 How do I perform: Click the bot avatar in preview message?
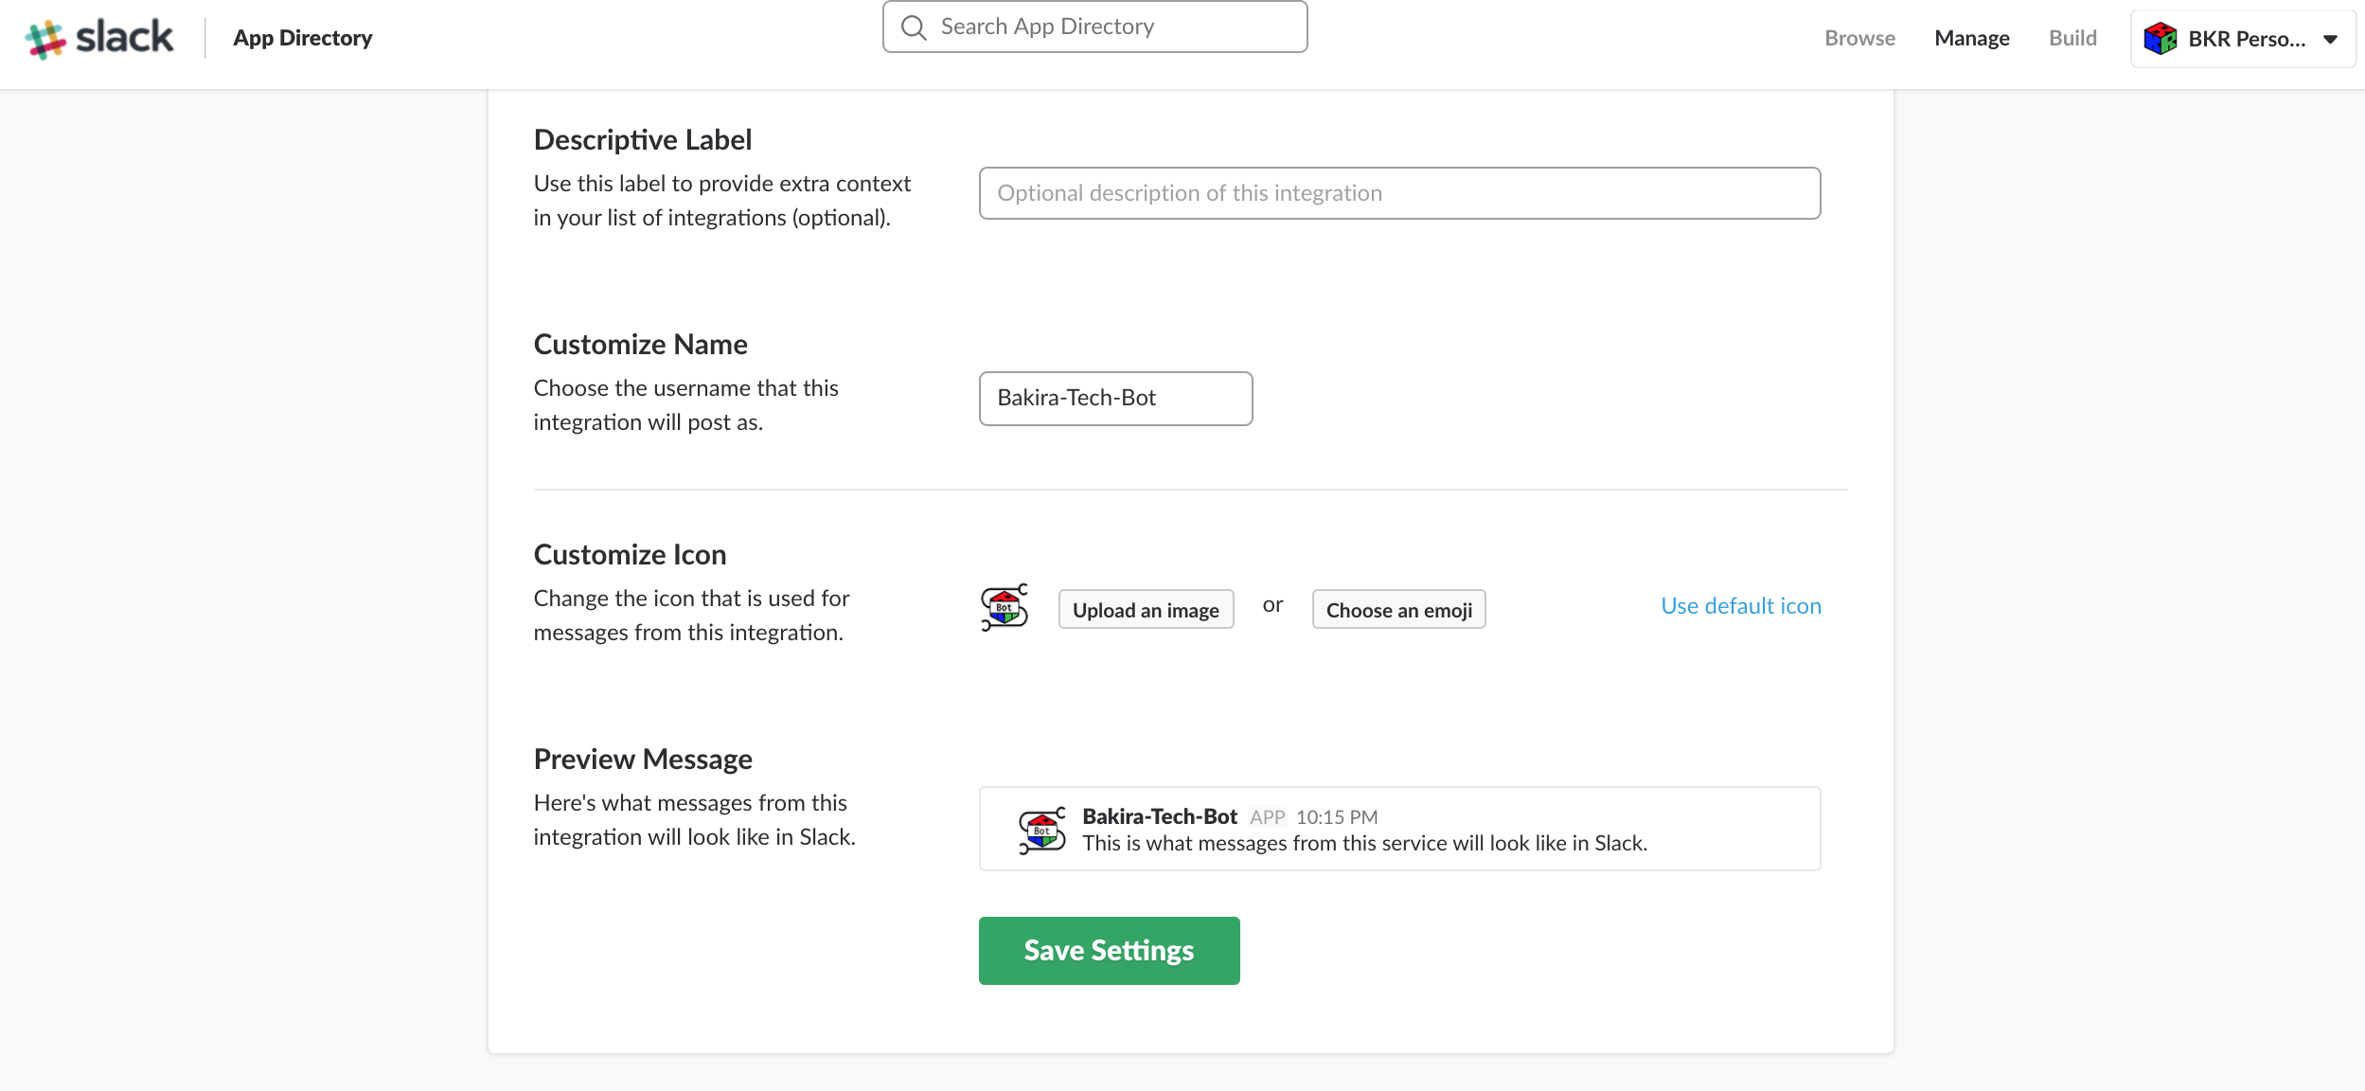coord(1041,831)
